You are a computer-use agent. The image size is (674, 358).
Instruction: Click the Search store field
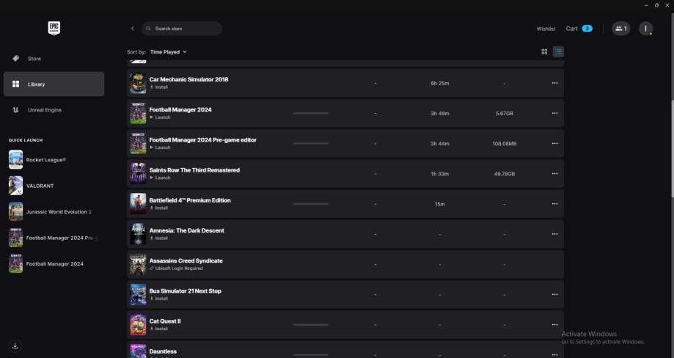tap(183, 29)
